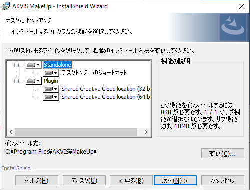Screen dimensions: 250x190
Task: Open the デスクトップ上のショートカット feature dropdown
Action: (51, 73)
